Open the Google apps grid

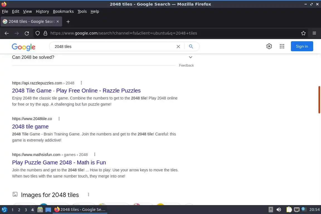[x=282, y=46]
